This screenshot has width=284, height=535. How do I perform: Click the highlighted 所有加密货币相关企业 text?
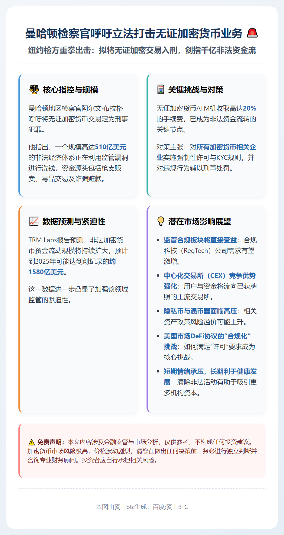pos(206,152)
